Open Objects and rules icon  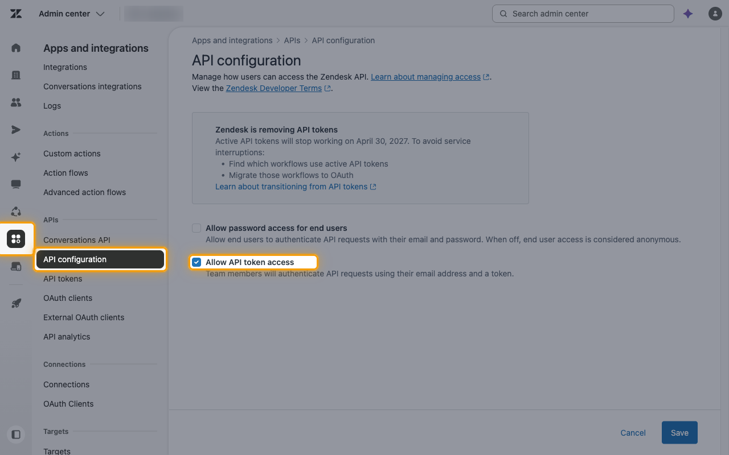coord(16,212)
